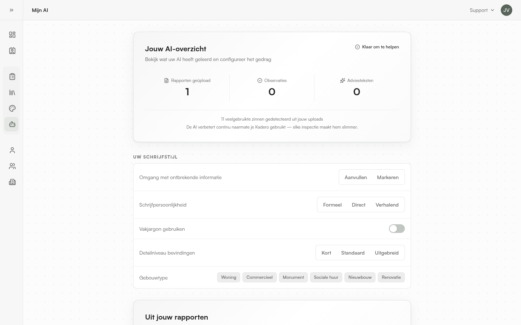The width and height of the screenshot is (521, 325).
Task: Open the team users icon
Action: click(x=12, y=166)
